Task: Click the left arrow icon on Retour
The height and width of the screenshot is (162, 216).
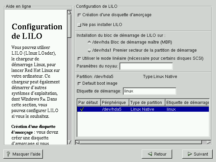Action: [x=150, y=154]
